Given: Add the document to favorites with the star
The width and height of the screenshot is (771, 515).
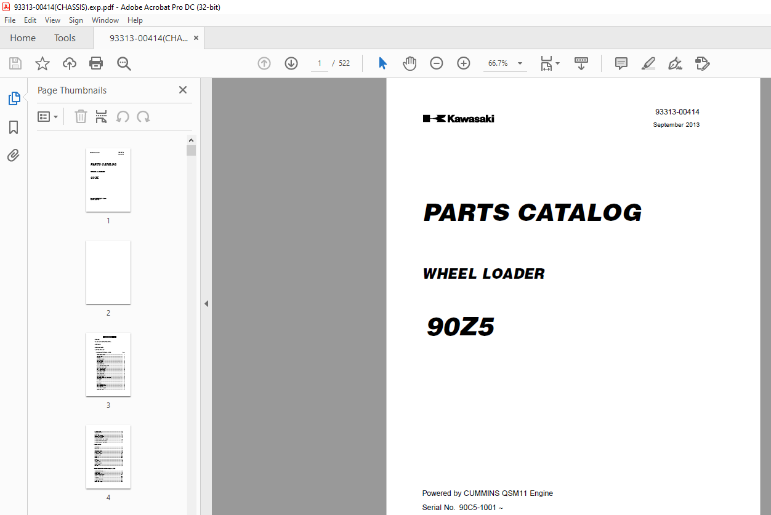Looking at the screenshot, I should [x=42, y=63].
